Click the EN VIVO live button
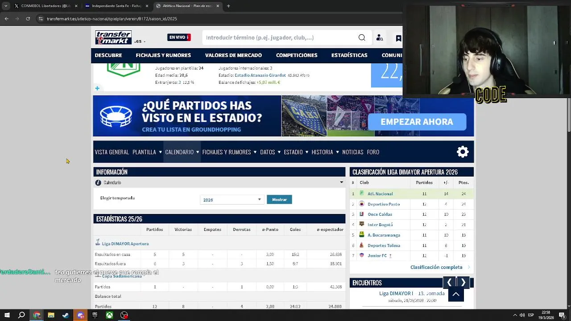This screenshot has height=321, width=571. pos(179,37)
